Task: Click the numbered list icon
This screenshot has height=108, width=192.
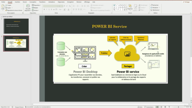Action: click(x=78, y=6)
